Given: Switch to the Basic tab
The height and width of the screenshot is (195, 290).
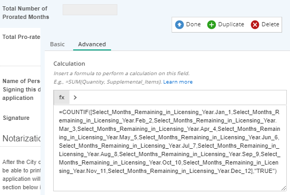Looking at the screenshot, I should pyautogui.click(x=57, y=44).
